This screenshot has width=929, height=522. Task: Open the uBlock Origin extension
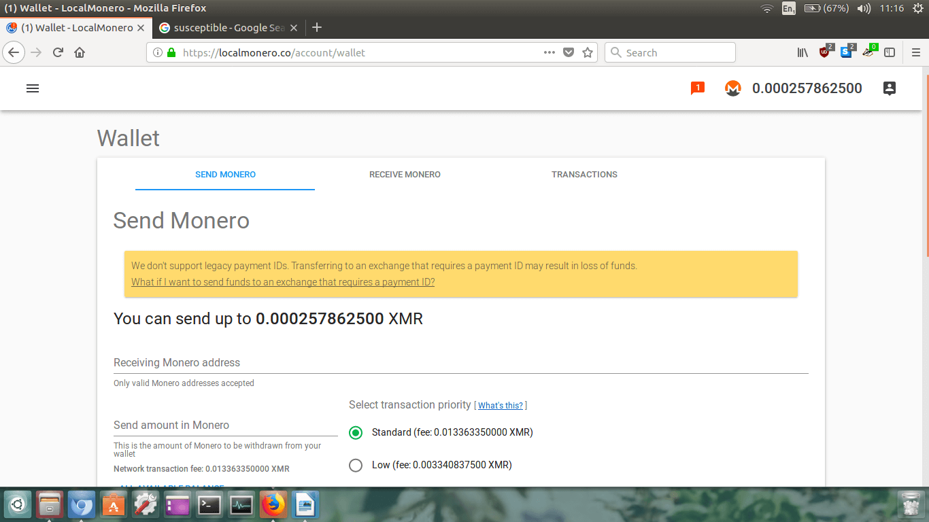coord(826,52)
